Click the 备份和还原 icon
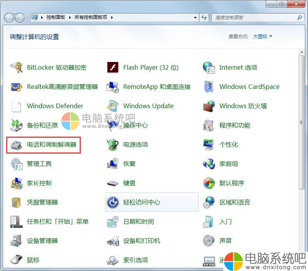 (x=17, y=125)
